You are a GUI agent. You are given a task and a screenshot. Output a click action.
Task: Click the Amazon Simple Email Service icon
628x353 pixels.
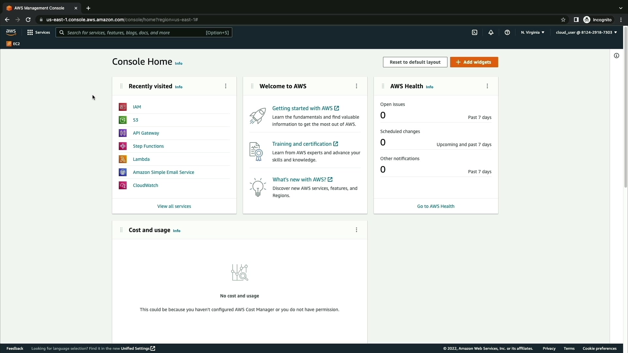123,172
